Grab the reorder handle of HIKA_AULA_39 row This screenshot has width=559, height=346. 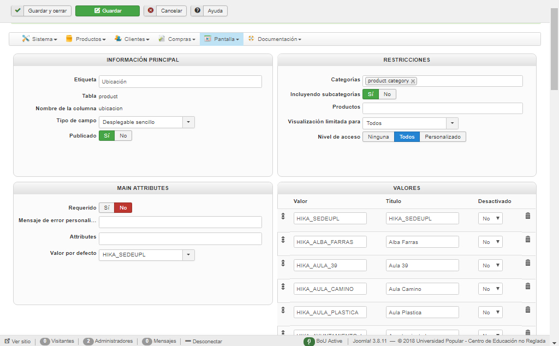pos(283,264)
